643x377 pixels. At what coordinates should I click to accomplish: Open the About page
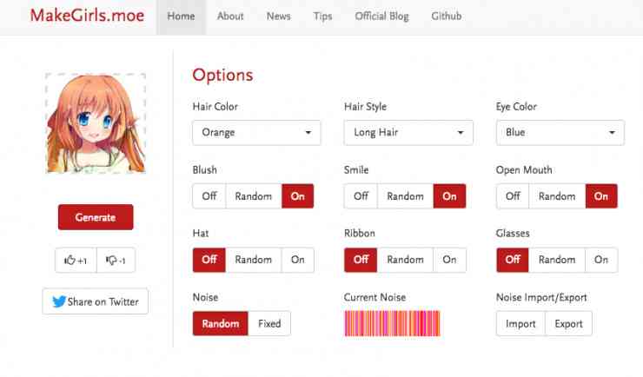[230, 17]
